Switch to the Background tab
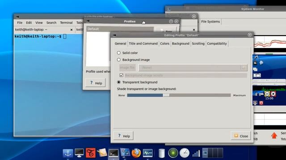 (181, 44)
